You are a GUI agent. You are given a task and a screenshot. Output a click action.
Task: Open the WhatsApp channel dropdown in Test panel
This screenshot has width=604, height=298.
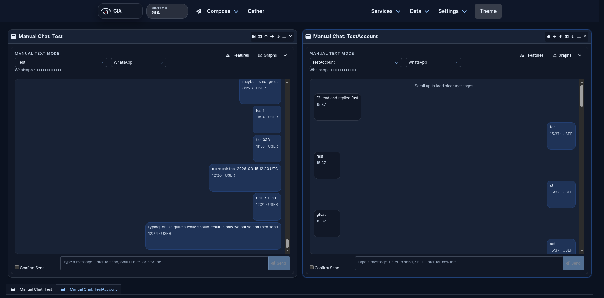click(138, 62)
